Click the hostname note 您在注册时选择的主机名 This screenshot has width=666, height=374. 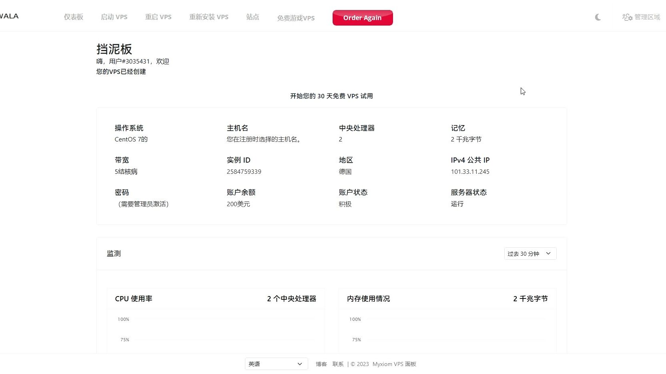[263, 139]
